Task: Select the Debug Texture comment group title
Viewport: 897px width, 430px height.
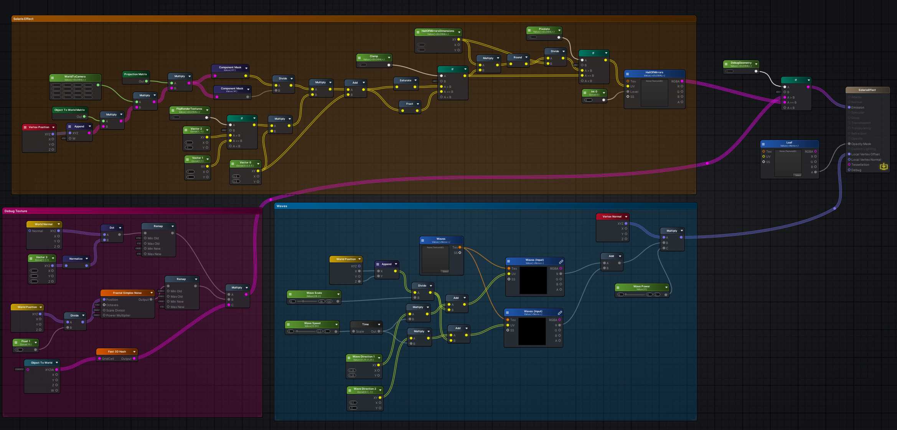Action: [16, 211]
